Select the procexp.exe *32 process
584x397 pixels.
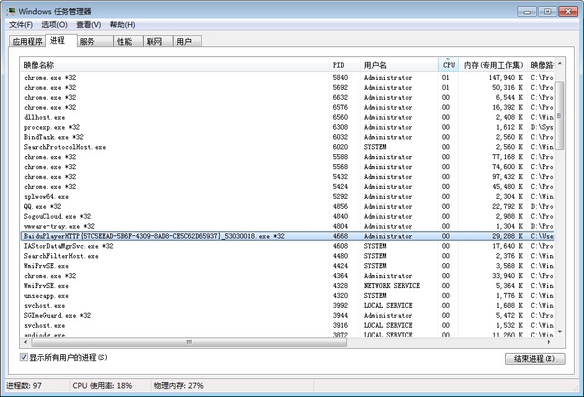point(287,127)
